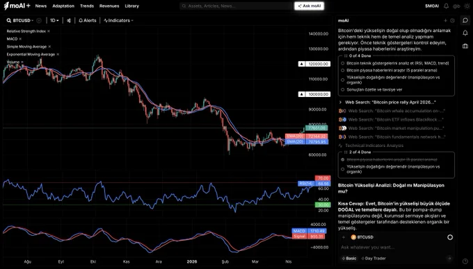Screen dimensions: 473x269
Task: Click the 120000.00 price alert marker
Action: 314,64
